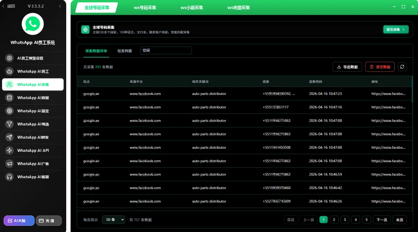
Task: Open WhatsApp AI广告 megaphone icon
Action: pos(9,164)
